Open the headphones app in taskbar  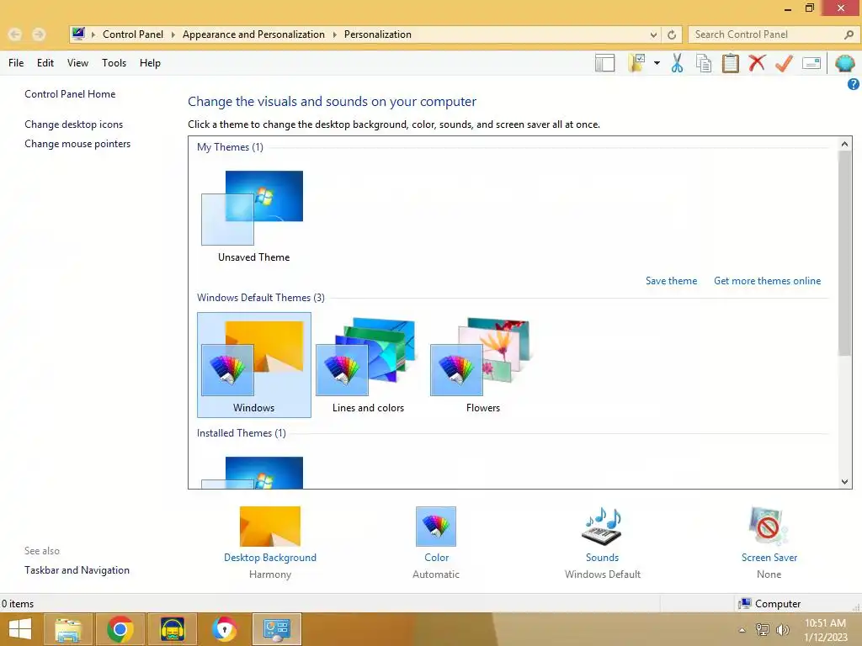pos(172,629)
